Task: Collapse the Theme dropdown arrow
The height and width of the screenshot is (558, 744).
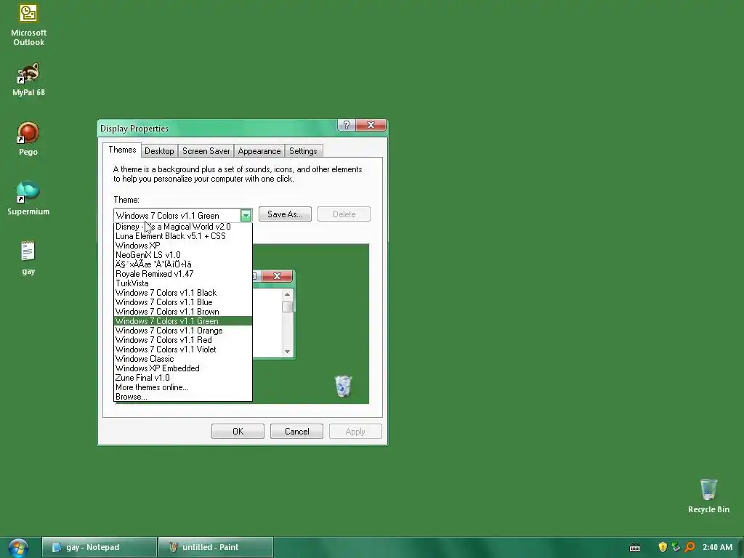Action: pos(246,215)
